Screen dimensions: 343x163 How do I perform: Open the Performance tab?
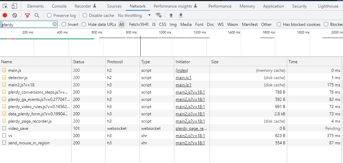click(220, 6)
